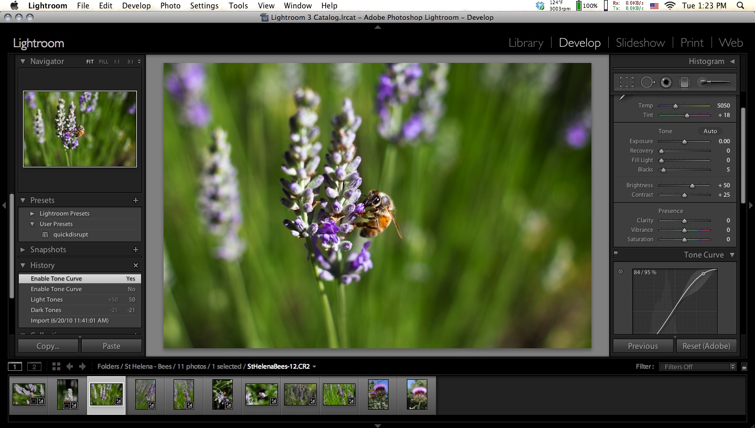Set Navigator zoom to 3:1
This screenshot has width=755, height=428.
(x=130, y=62)
